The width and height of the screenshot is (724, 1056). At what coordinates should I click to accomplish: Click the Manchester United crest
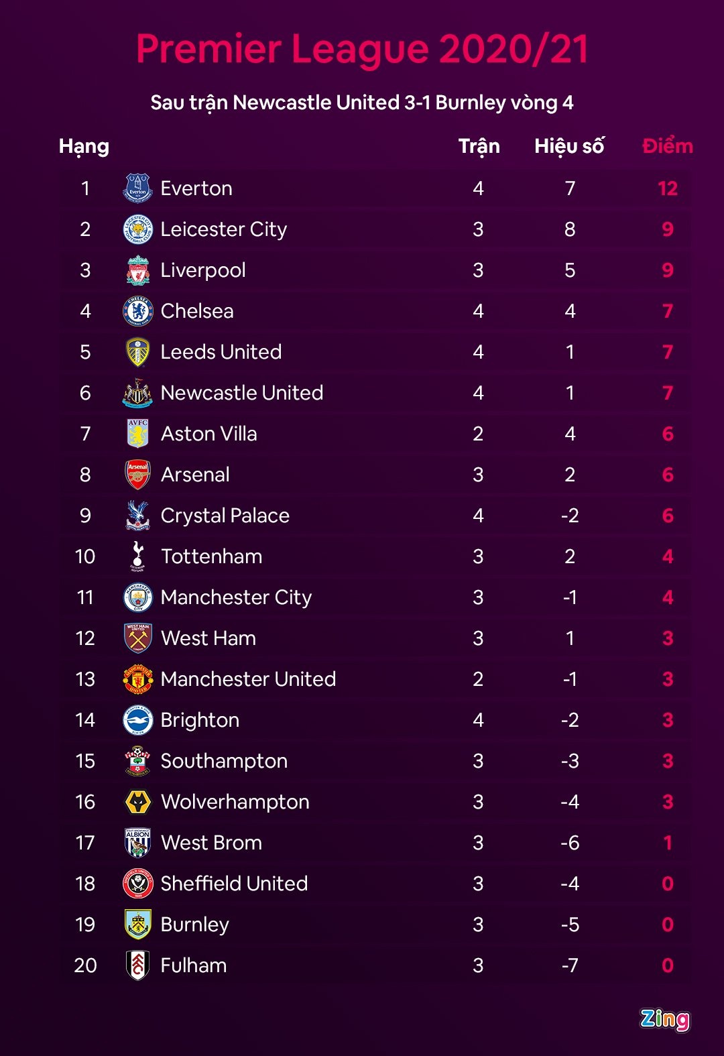tap(137, 679)
